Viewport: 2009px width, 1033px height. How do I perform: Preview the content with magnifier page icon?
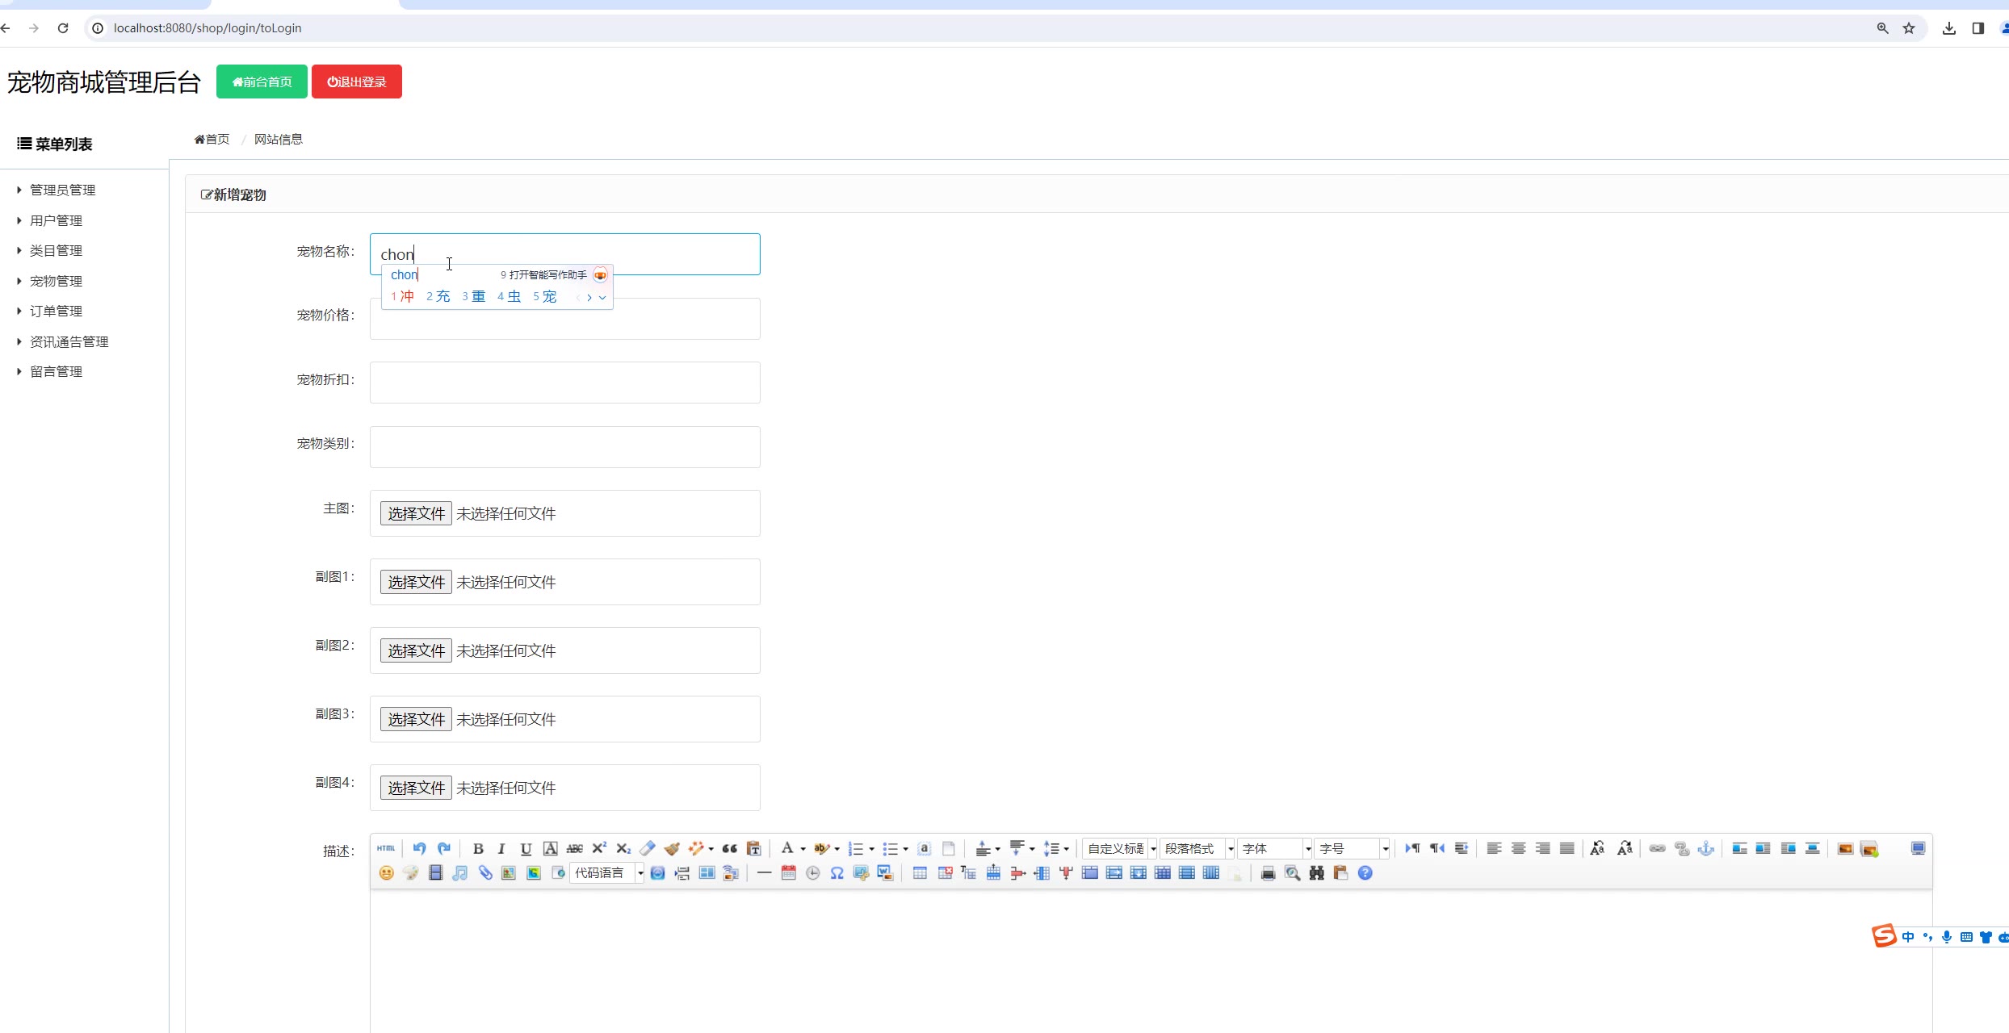coord(1292,873)
